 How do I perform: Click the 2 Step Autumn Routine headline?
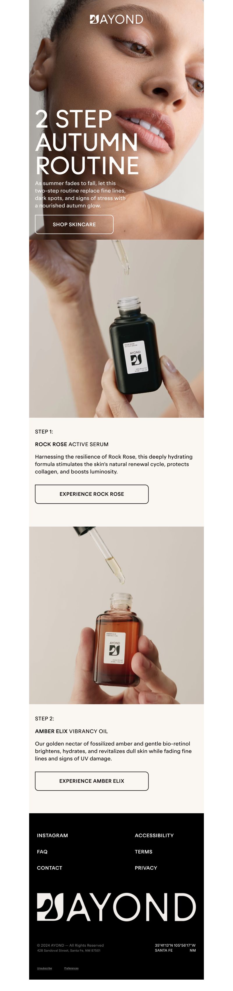(87, 142)
